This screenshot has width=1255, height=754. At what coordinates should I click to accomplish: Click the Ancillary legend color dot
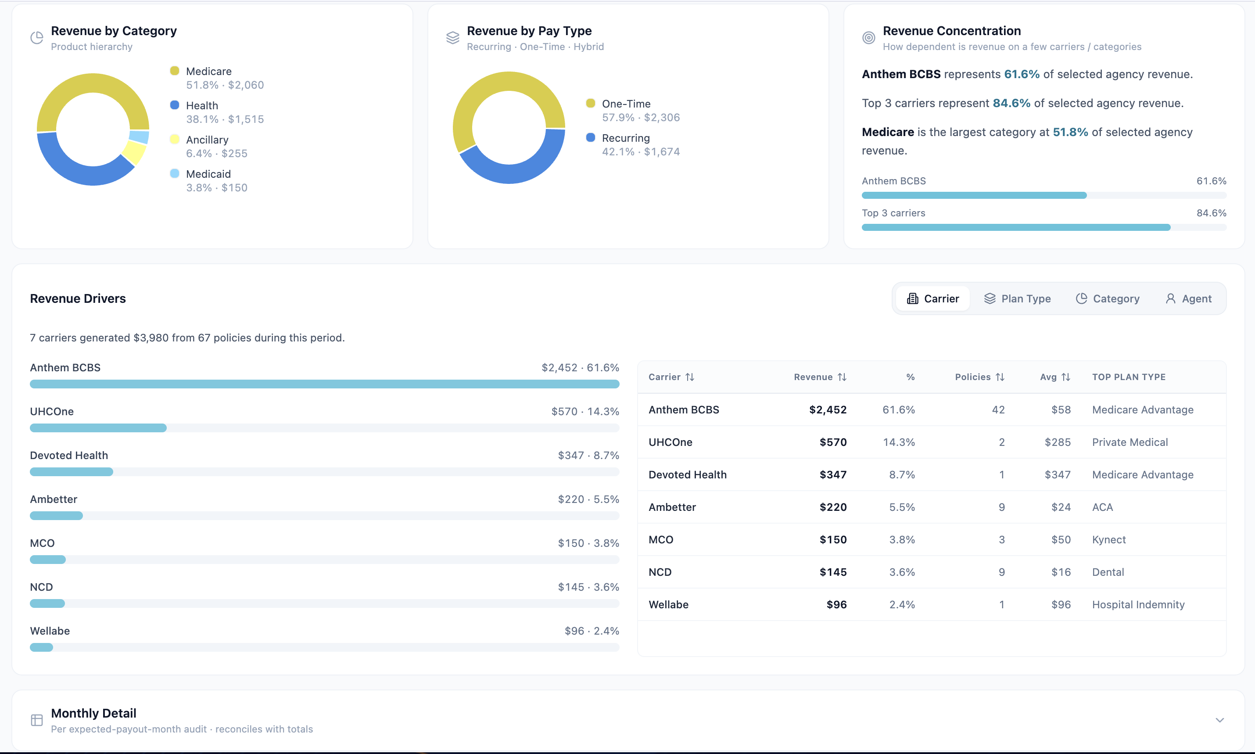click(x=174, y=139)
